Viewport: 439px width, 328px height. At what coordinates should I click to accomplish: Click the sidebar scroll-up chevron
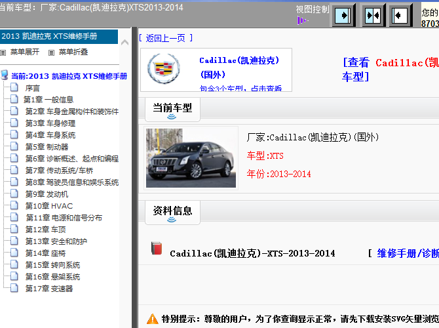coord(125,43)
